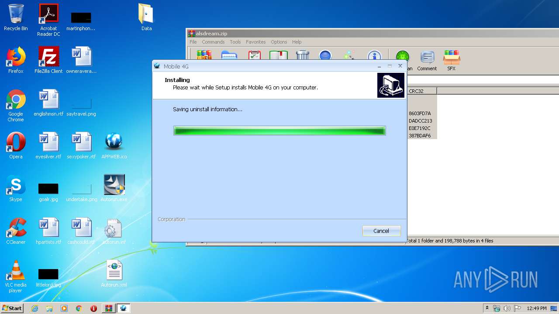Image resolution: width=559 pixels, height=314 pixels.
Task: Open volume control in system tray
Action: (507, 308)
